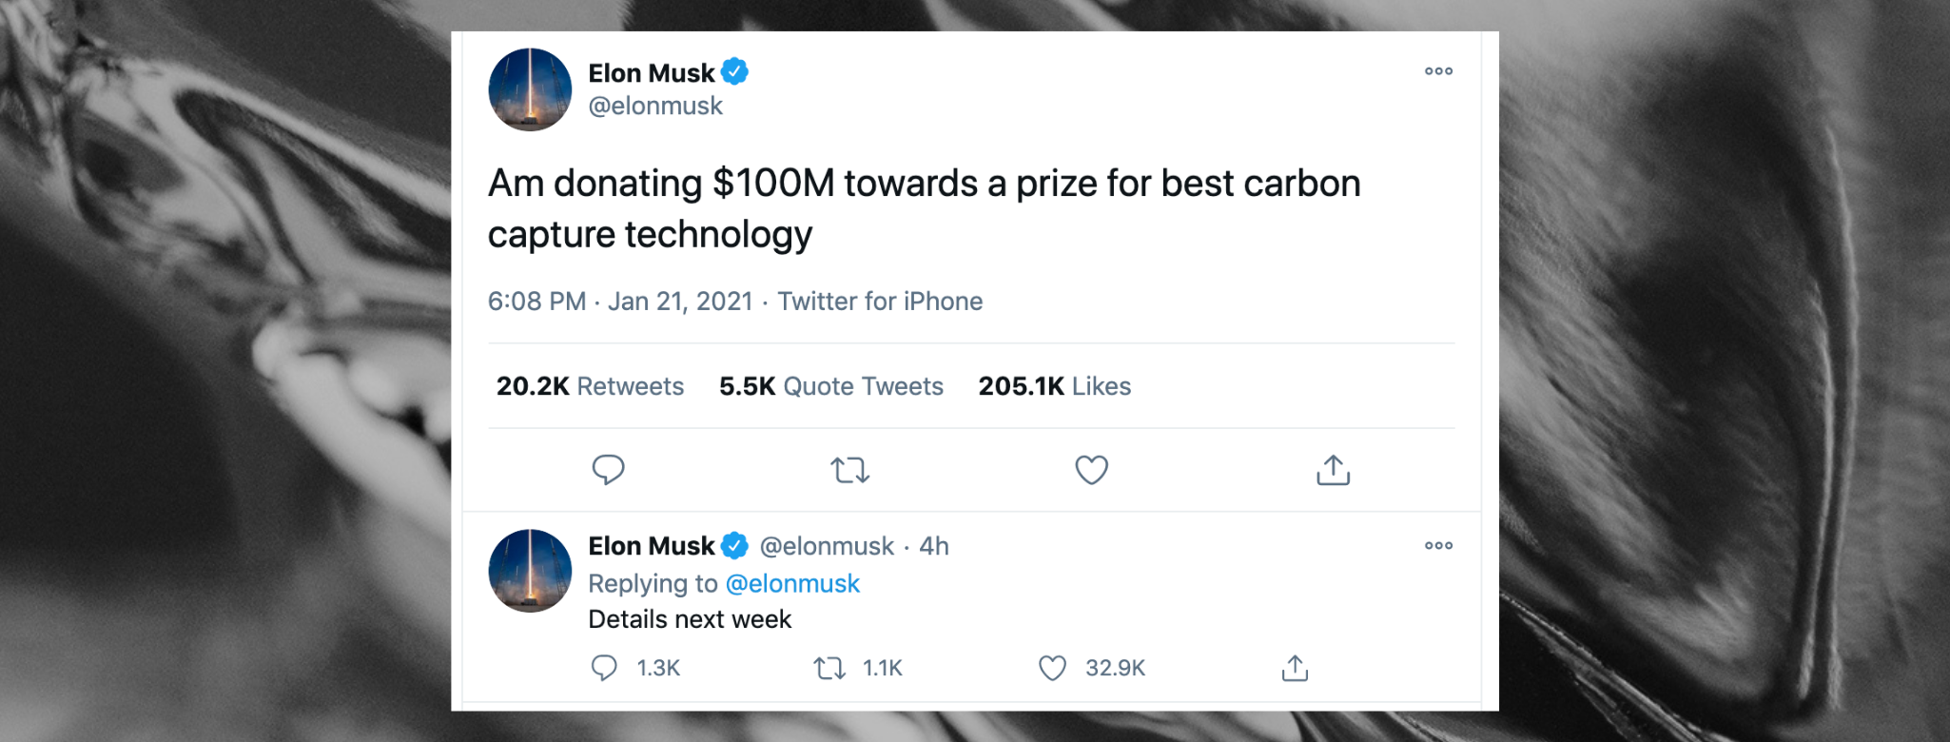The height and width of the screenshot is (742, 1950).
Task: View the 20.2K Retweets list
Action: click(x=590, y=386)
